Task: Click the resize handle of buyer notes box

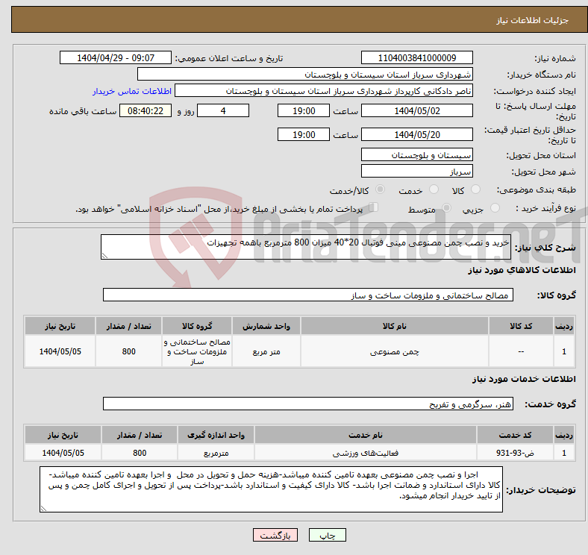Action: [x=43, y=509]
